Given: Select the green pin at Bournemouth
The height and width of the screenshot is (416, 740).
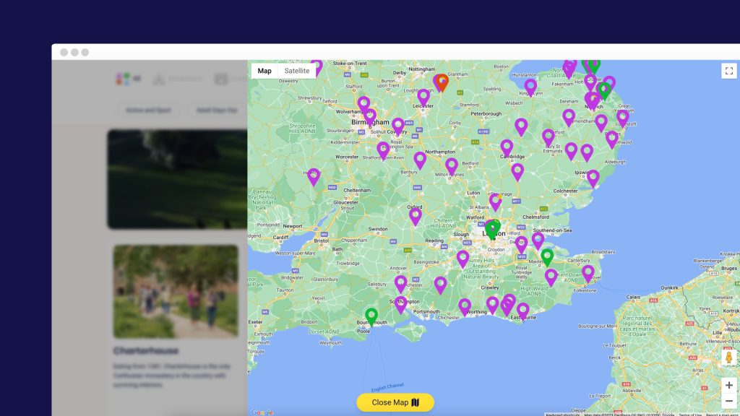Looking at the screenshot, I should (371, 316).
